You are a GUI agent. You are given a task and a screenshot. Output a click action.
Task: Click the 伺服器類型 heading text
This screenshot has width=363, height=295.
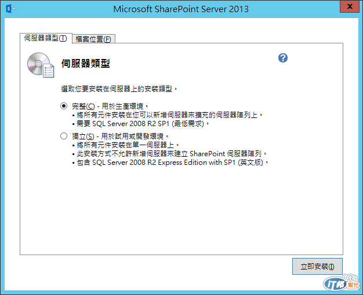pos(85,63)
